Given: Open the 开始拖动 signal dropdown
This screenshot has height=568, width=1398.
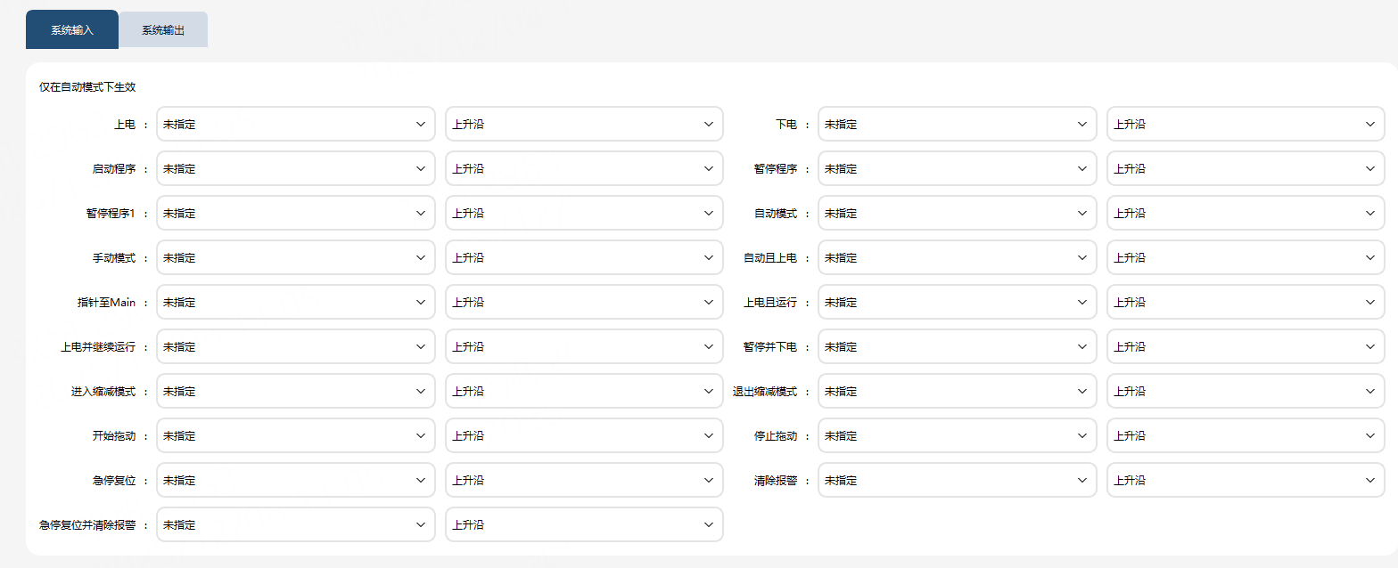Looking at the screenshot, I should [296, 436].
